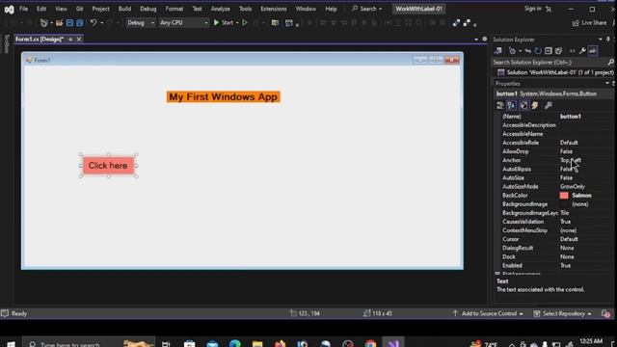617x347 pixels.
Task: Open the Select Repository dropdown
Action: click(x=563, y=313)
